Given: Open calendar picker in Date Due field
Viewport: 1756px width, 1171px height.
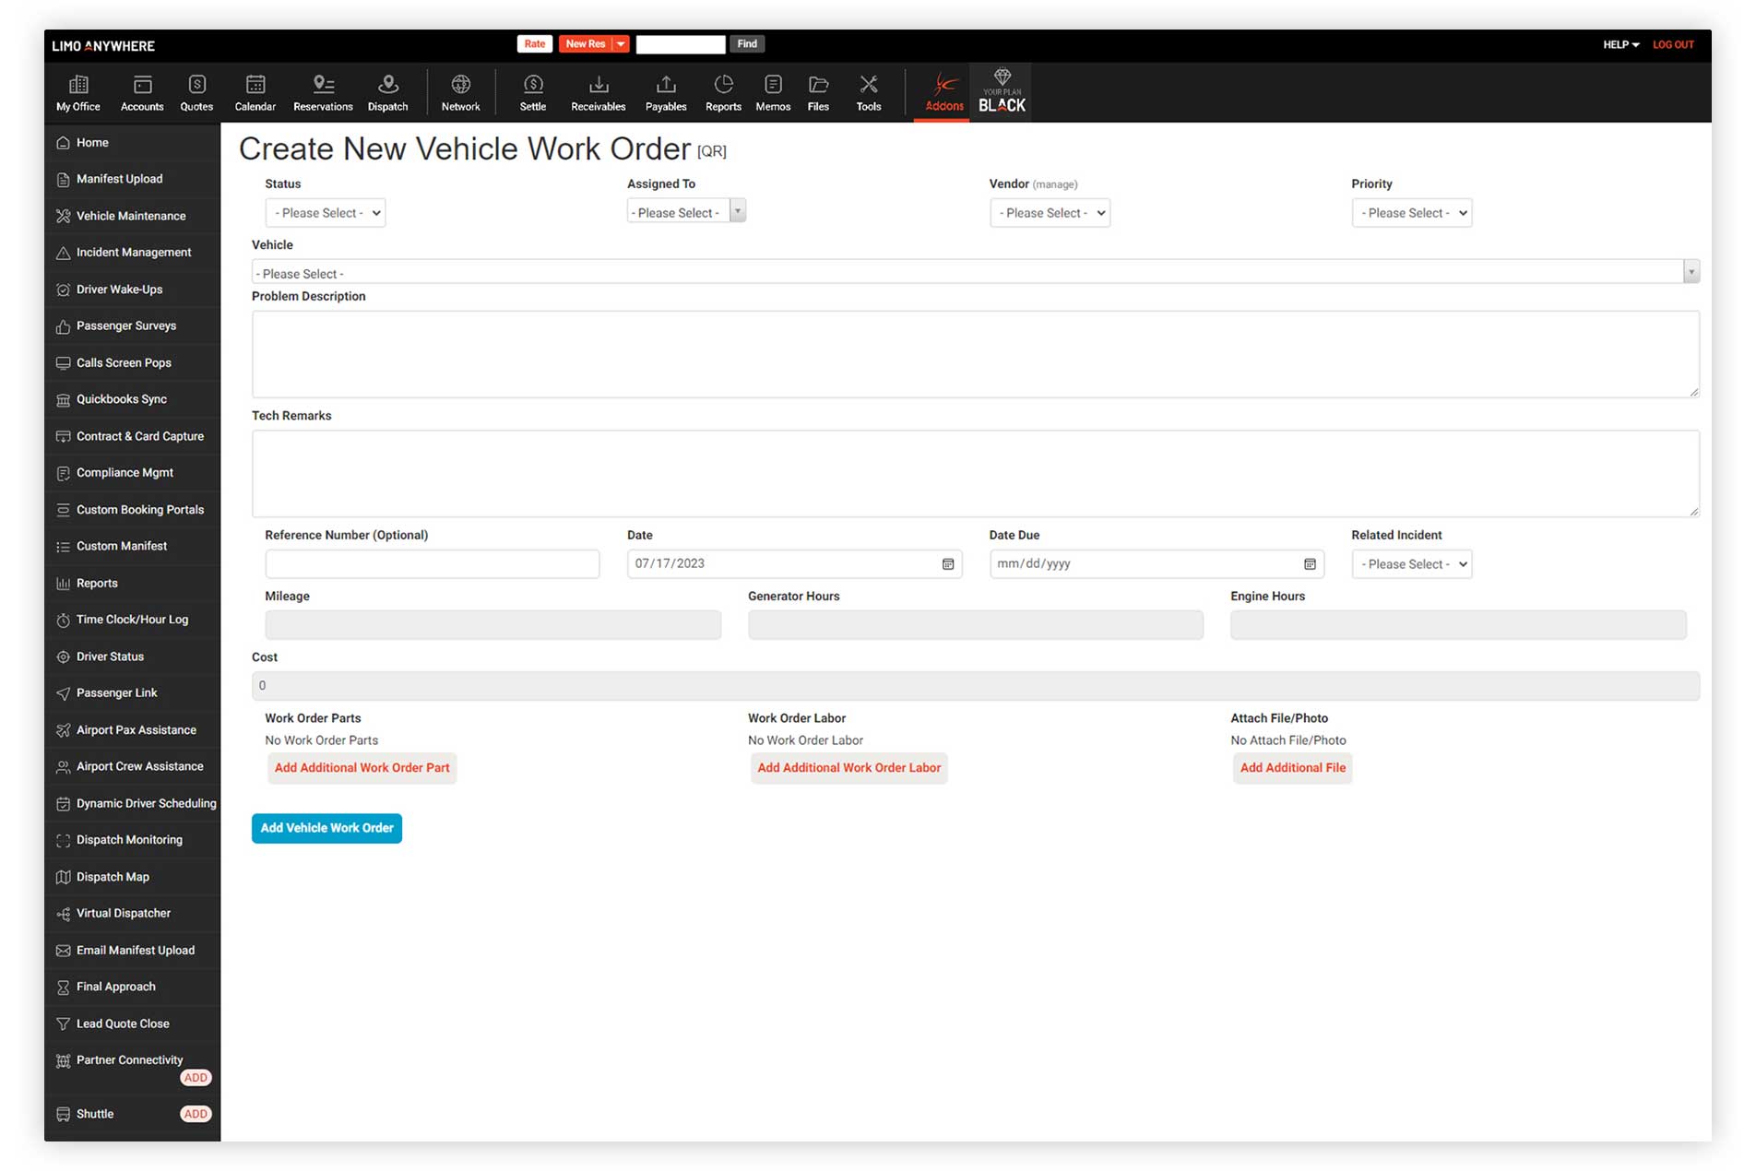Looking at the screenshot, I should click(1310, 564).
